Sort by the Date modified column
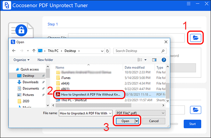 pyautogui.click(x=135, y=67)
